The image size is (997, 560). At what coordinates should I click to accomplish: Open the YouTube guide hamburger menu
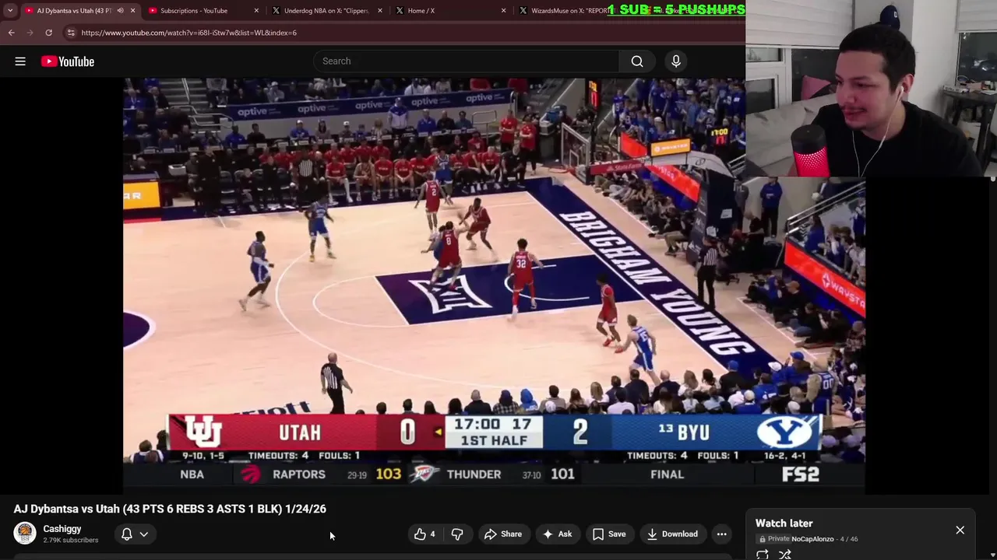point(20,61)
